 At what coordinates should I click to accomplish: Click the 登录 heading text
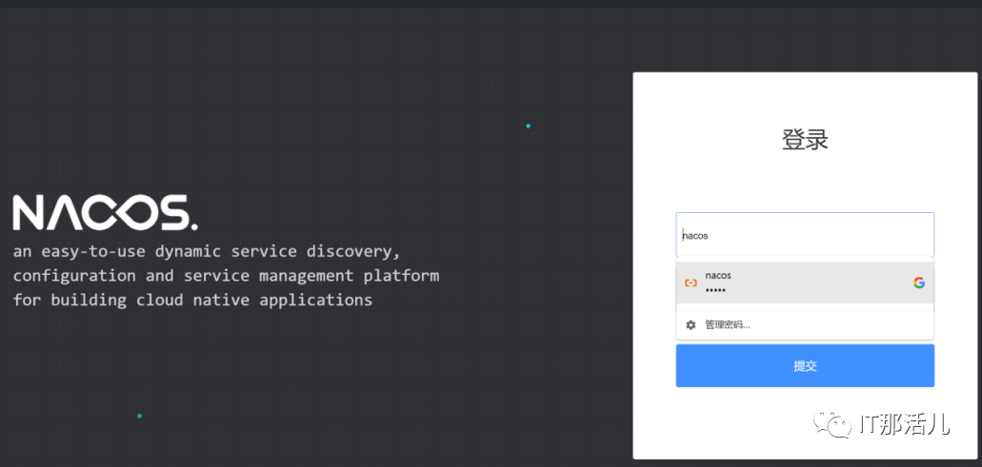coord(805,140)
